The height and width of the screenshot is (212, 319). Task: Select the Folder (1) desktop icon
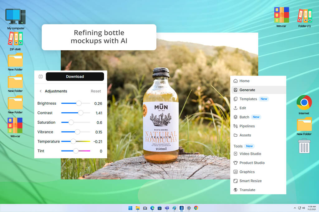(x=304, y=18)
